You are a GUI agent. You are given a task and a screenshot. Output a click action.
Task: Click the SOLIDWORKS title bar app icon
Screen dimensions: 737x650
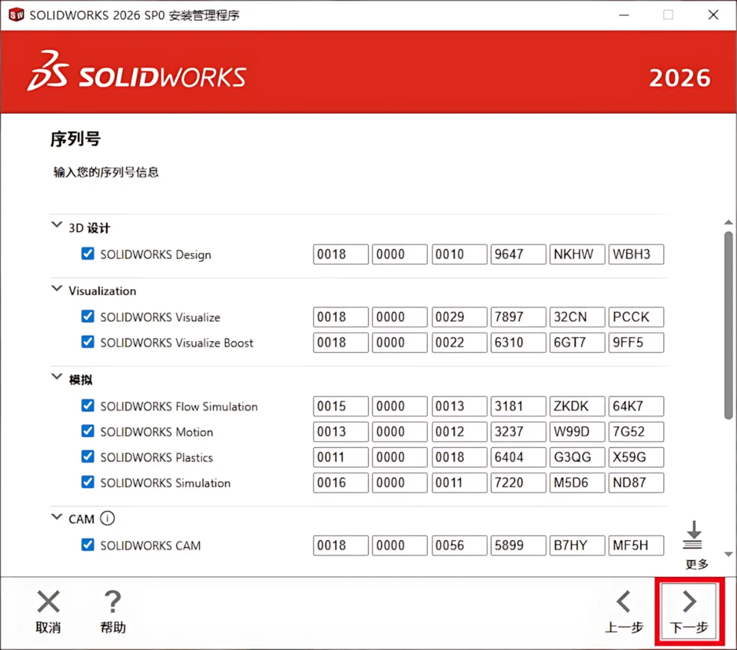pyautogui.click(x=16, y=14)
